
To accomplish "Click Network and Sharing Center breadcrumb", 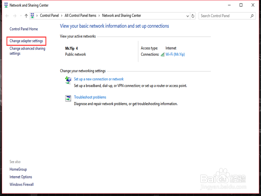I will click(121, 15).
